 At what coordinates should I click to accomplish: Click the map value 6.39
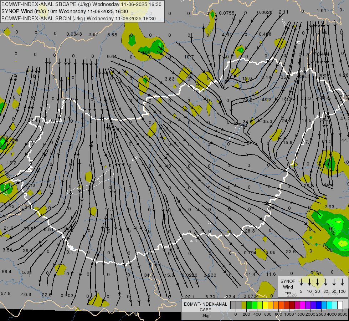[210, 297]
